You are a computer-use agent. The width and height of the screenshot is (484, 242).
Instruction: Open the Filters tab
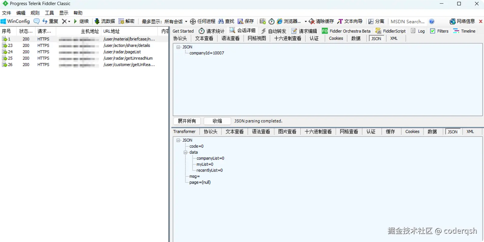tap(439, 31)
